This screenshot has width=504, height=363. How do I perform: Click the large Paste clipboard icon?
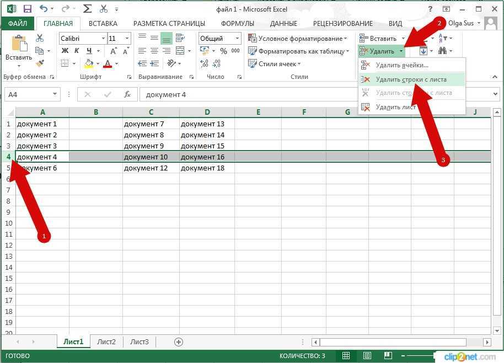point(19,44)
